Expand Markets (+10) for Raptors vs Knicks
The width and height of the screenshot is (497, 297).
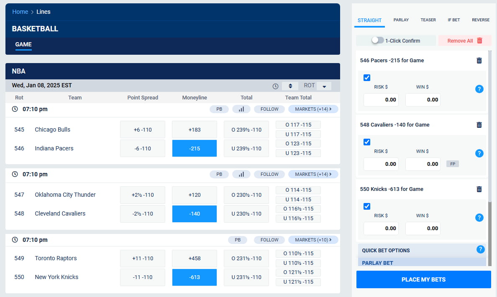pyautogui.click(x=313, y=240)
